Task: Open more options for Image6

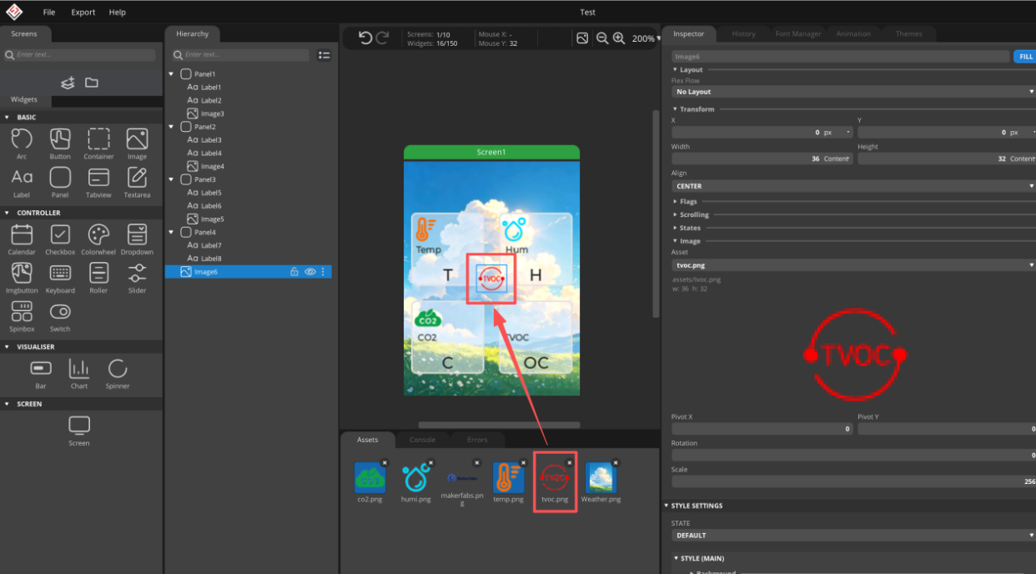Action: click(x=324, y=271)
